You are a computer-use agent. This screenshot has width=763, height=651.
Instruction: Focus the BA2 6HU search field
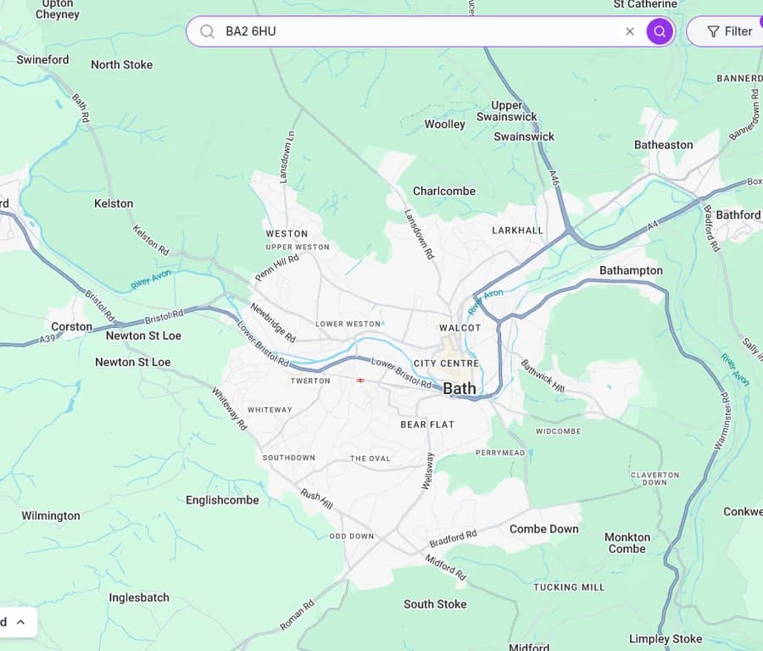coord(415,31)
